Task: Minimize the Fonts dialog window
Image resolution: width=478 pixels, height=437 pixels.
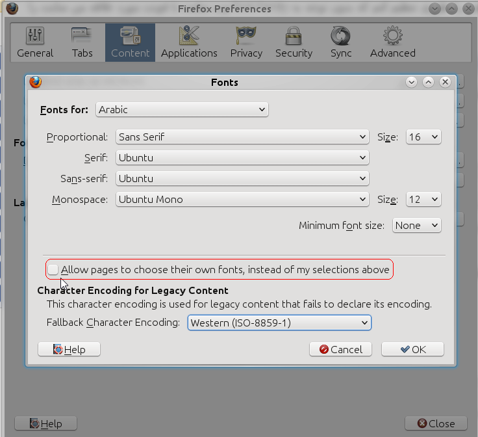Action: click(412, 82)
